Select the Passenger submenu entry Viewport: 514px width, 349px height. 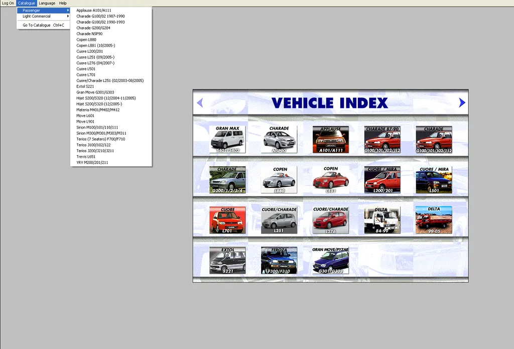click(x=44, y=11)
